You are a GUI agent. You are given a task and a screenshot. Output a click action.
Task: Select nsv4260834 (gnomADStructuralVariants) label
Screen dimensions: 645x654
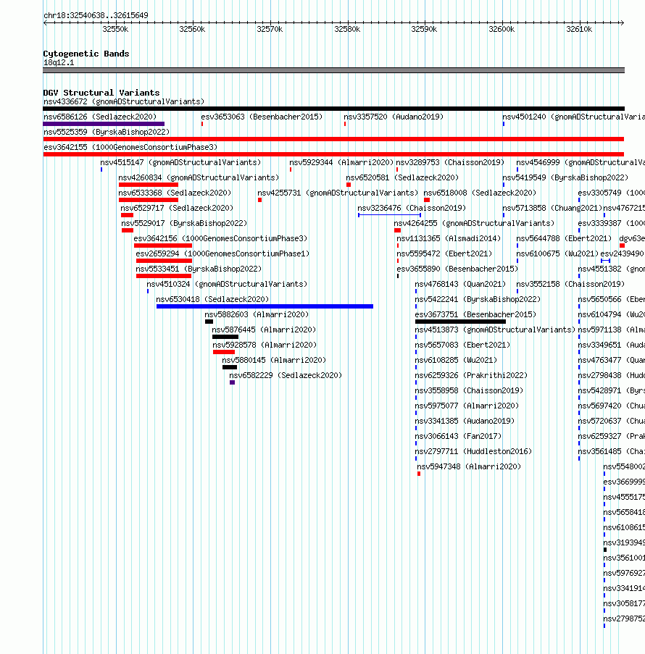click(x=199, y=177)
